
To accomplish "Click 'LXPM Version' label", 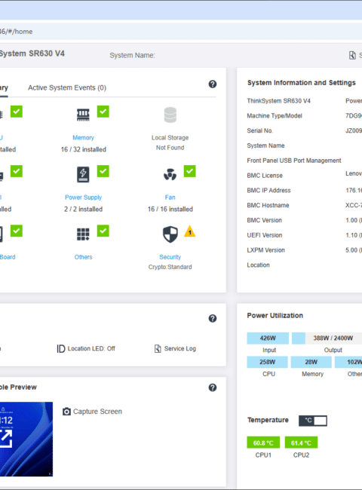I will click(265, 250).
